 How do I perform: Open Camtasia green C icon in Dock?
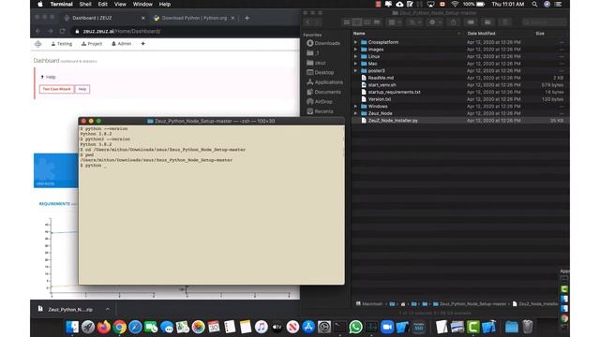pyautogui.click(x=472, y=327)
